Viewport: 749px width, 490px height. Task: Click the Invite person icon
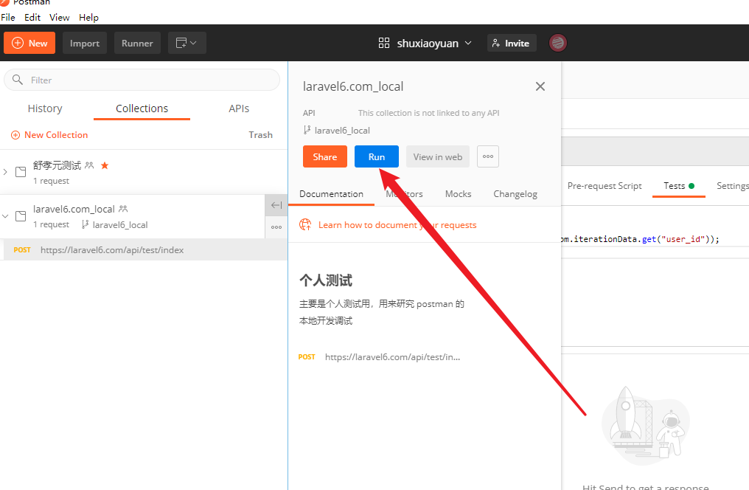point(496,43)
